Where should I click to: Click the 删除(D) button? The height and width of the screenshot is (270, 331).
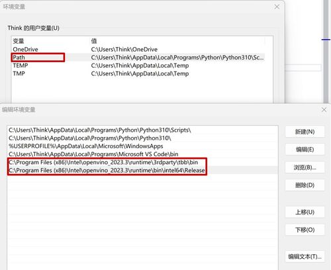click(x=305, y=185)
